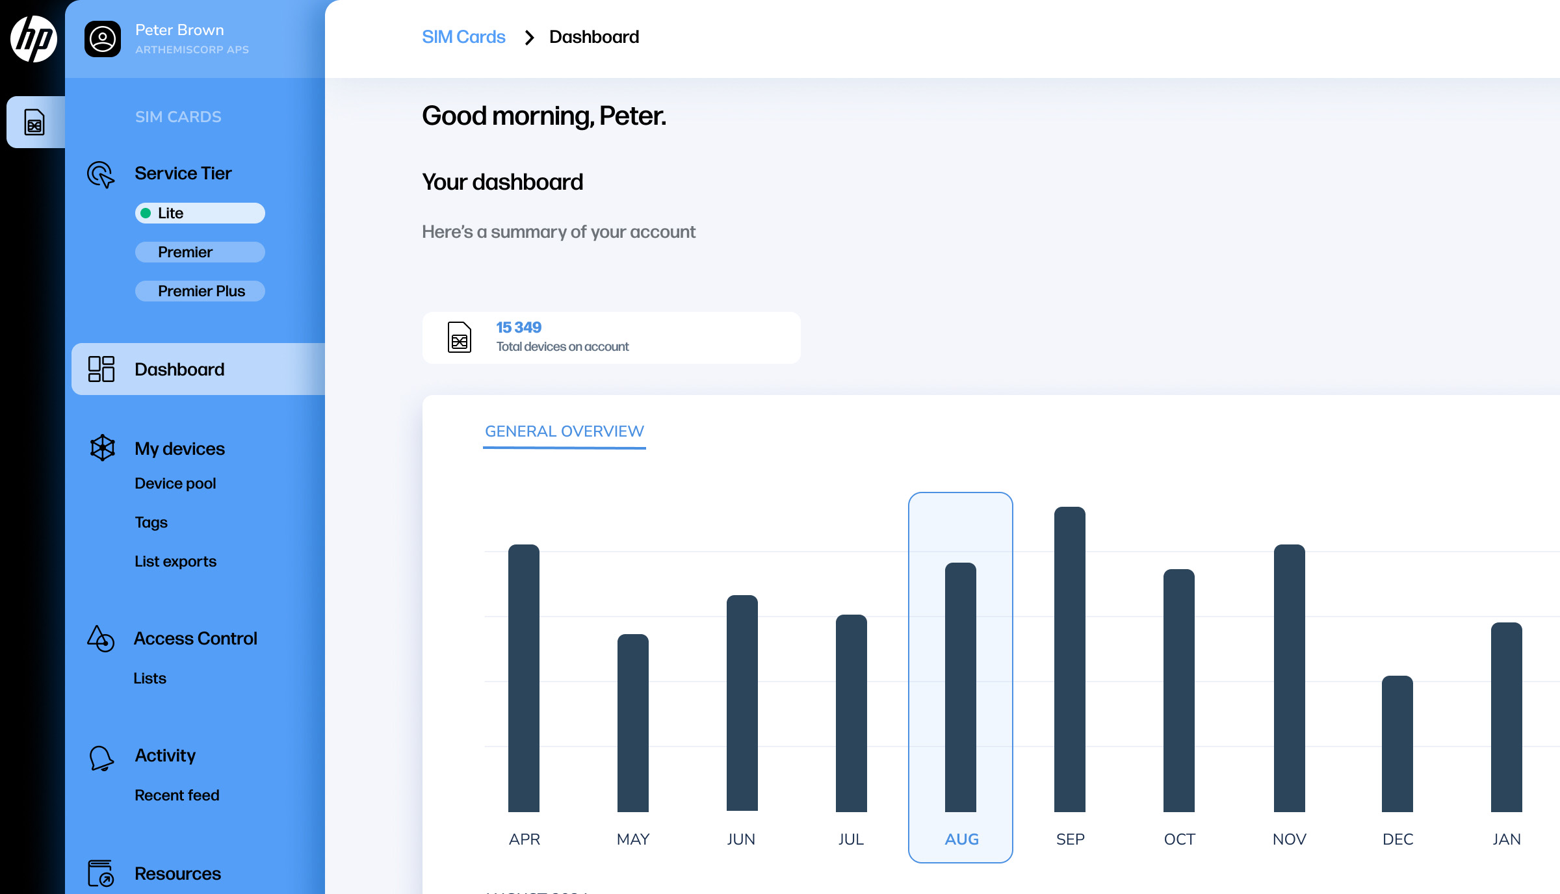Go to SIM Cards breadcrumb link

point(463,37)
